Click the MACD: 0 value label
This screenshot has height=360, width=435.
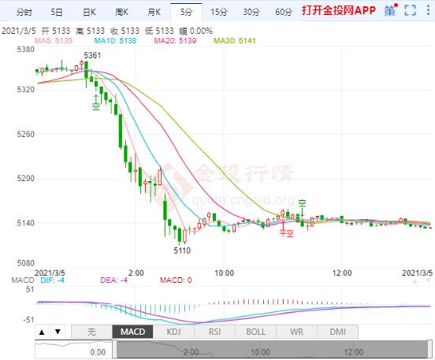click(176, 280)
